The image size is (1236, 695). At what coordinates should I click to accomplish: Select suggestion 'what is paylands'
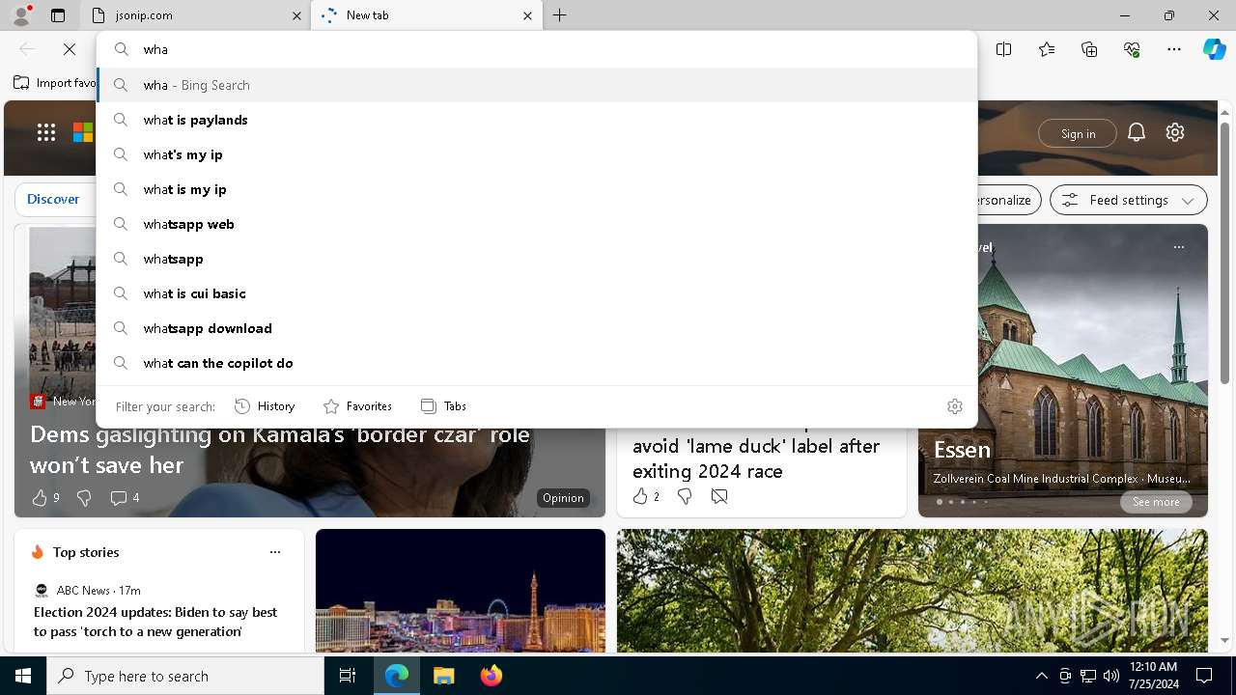pyautogui.click(x=537, y=120)
